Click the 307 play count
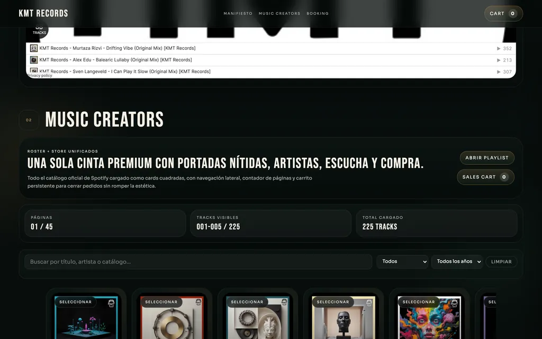 [507, 72]
